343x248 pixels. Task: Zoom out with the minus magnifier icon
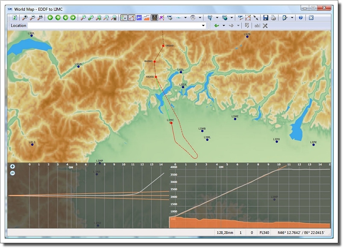click(x=32, y=18)
